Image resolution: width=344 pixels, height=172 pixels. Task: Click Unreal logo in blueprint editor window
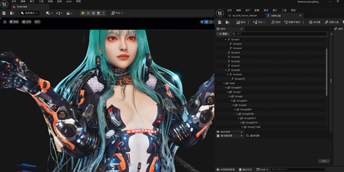click(220, 13)
